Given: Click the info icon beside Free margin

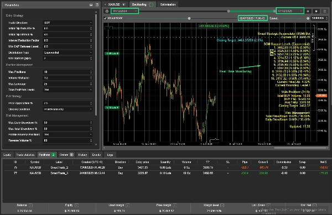Looking at the screenshot, I should click(175, 205).
